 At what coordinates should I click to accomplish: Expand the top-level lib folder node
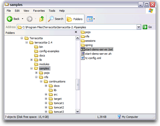(x=31, y=60)
